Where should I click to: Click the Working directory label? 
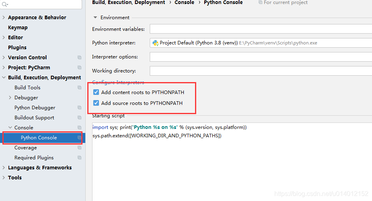114,71
